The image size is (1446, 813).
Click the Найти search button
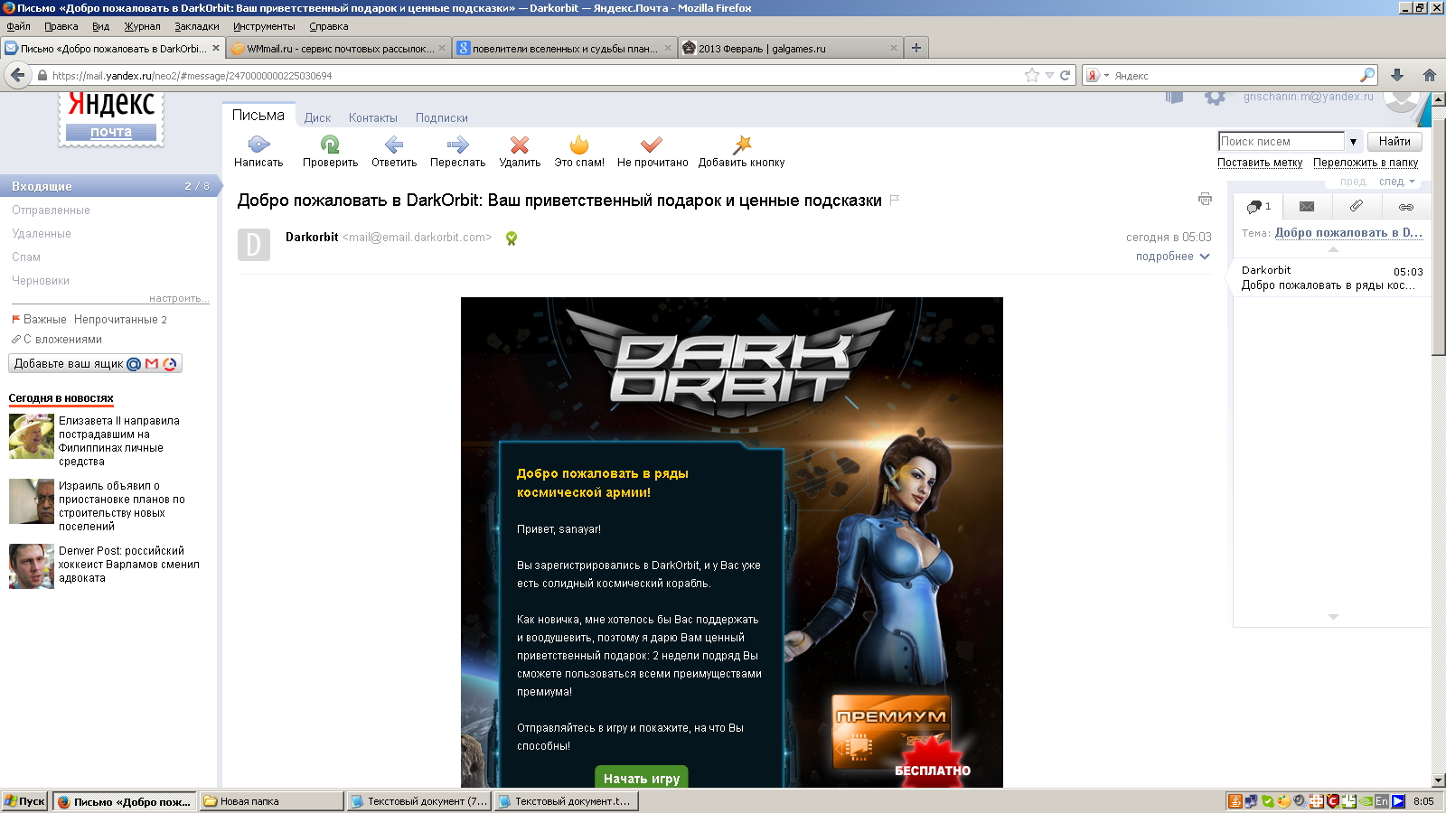(x=1394, y=141)
